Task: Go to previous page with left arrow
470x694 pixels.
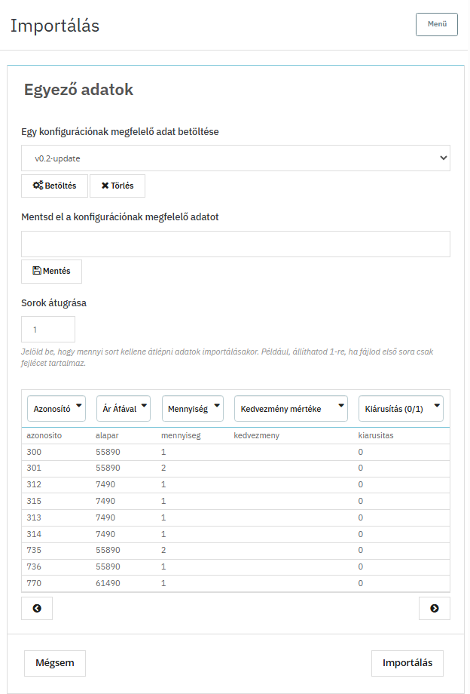Action: pos(37,608)
